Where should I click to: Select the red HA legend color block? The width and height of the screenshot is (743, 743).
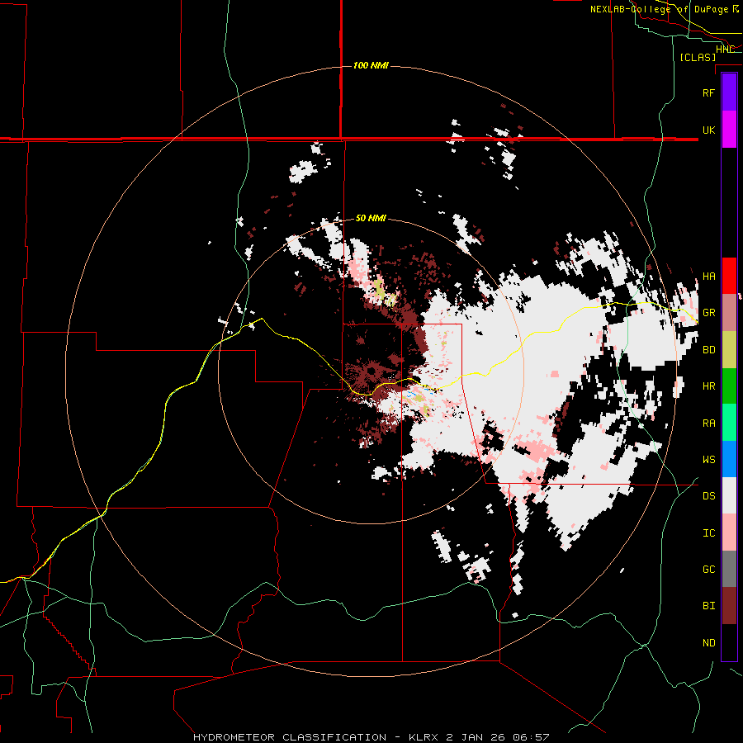729,276
